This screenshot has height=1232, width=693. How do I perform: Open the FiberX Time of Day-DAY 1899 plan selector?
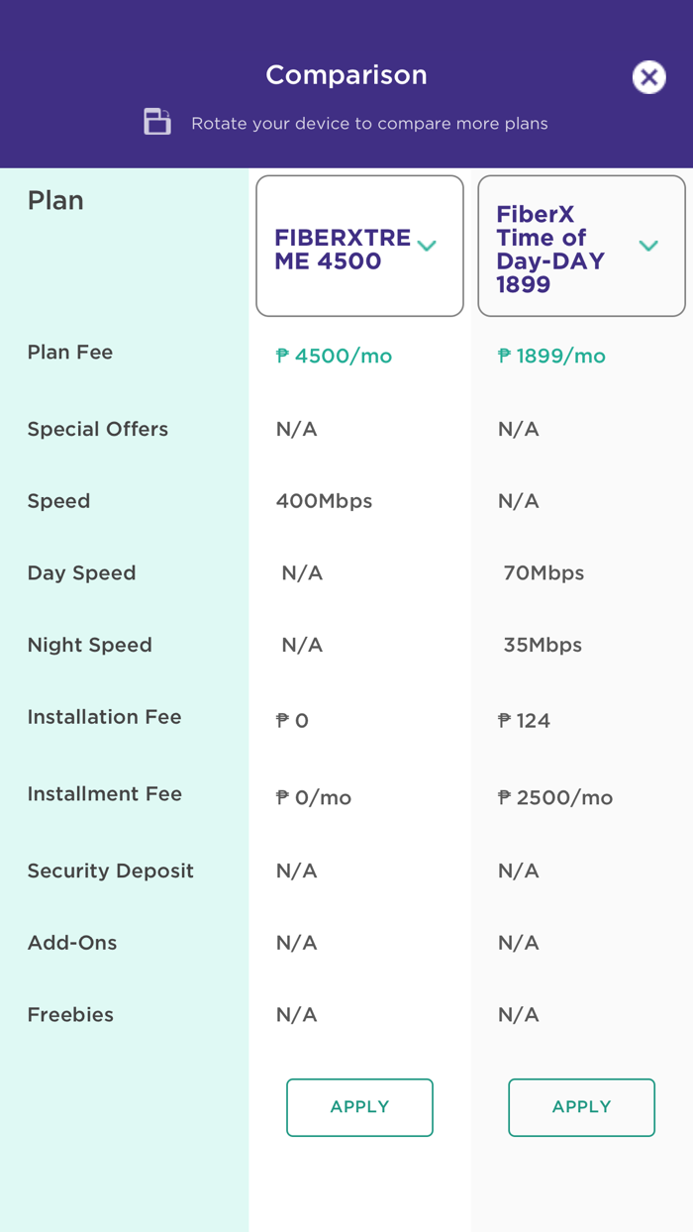581,246
